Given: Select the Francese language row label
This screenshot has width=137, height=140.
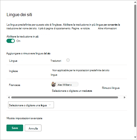Looking at the screenshot, I should (14, 85).
